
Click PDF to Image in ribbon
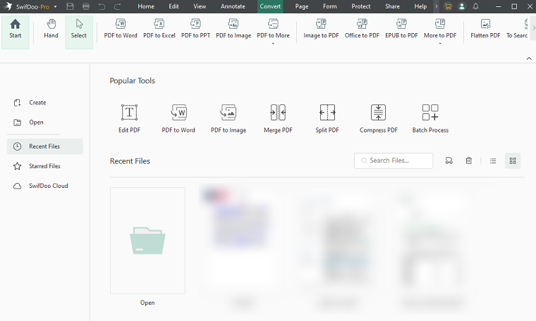pos(233,29)
